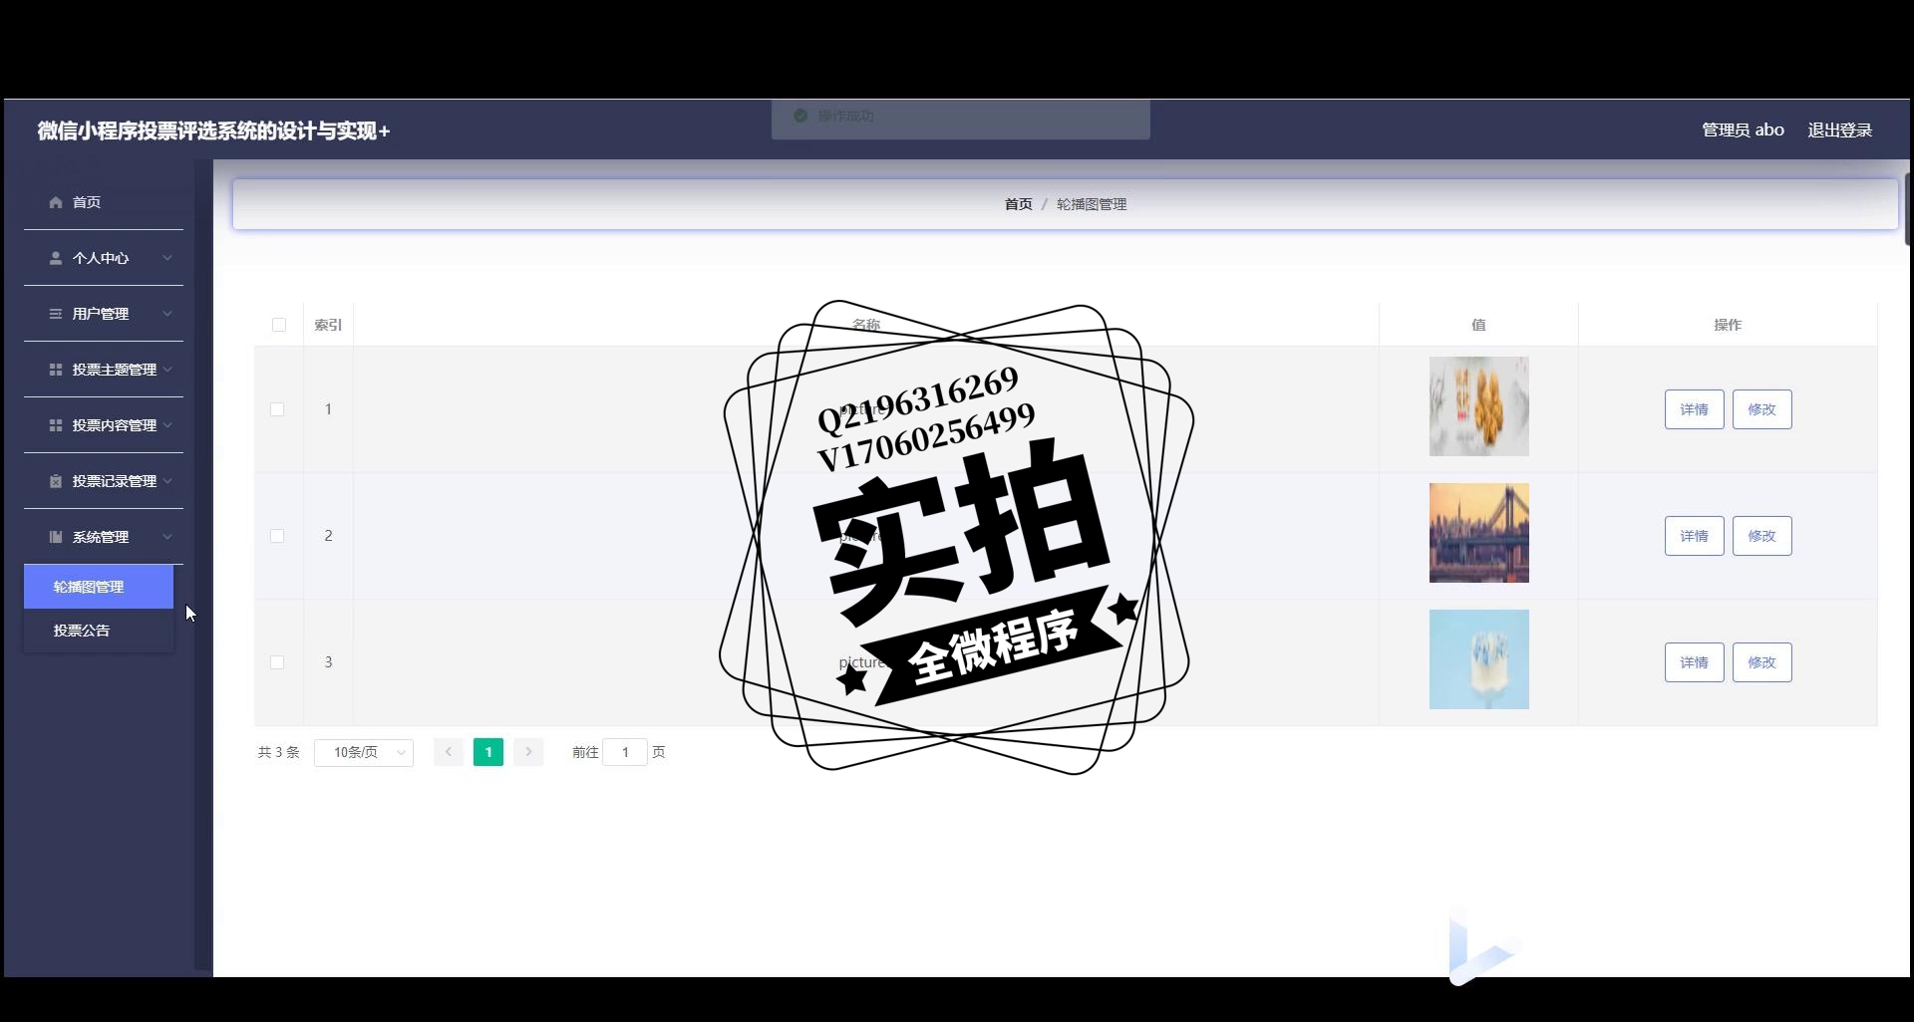
Task: Open 首页 in the sidebar
Action: coord(104,202)
